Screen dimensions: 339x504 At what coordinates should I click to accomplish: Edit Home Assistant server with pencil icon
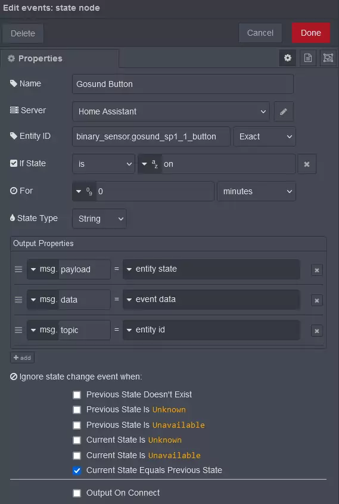pos(284,111)
